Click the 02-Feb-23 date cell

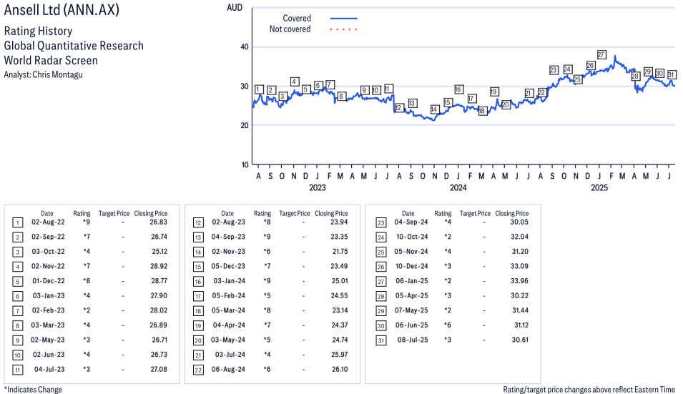(x=48, y=310)
